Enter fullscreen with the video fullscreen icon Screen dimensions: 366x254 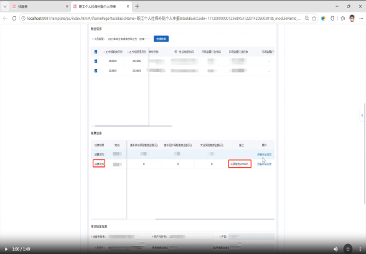(x=348, y=249)
